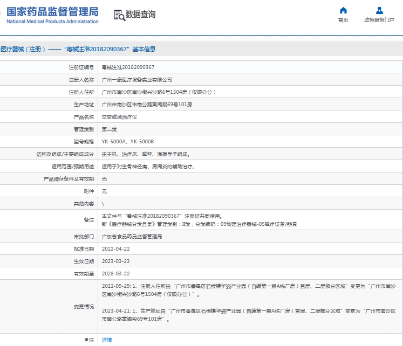Select model spec YK-5000A、YK-5000B

point(128,142)
